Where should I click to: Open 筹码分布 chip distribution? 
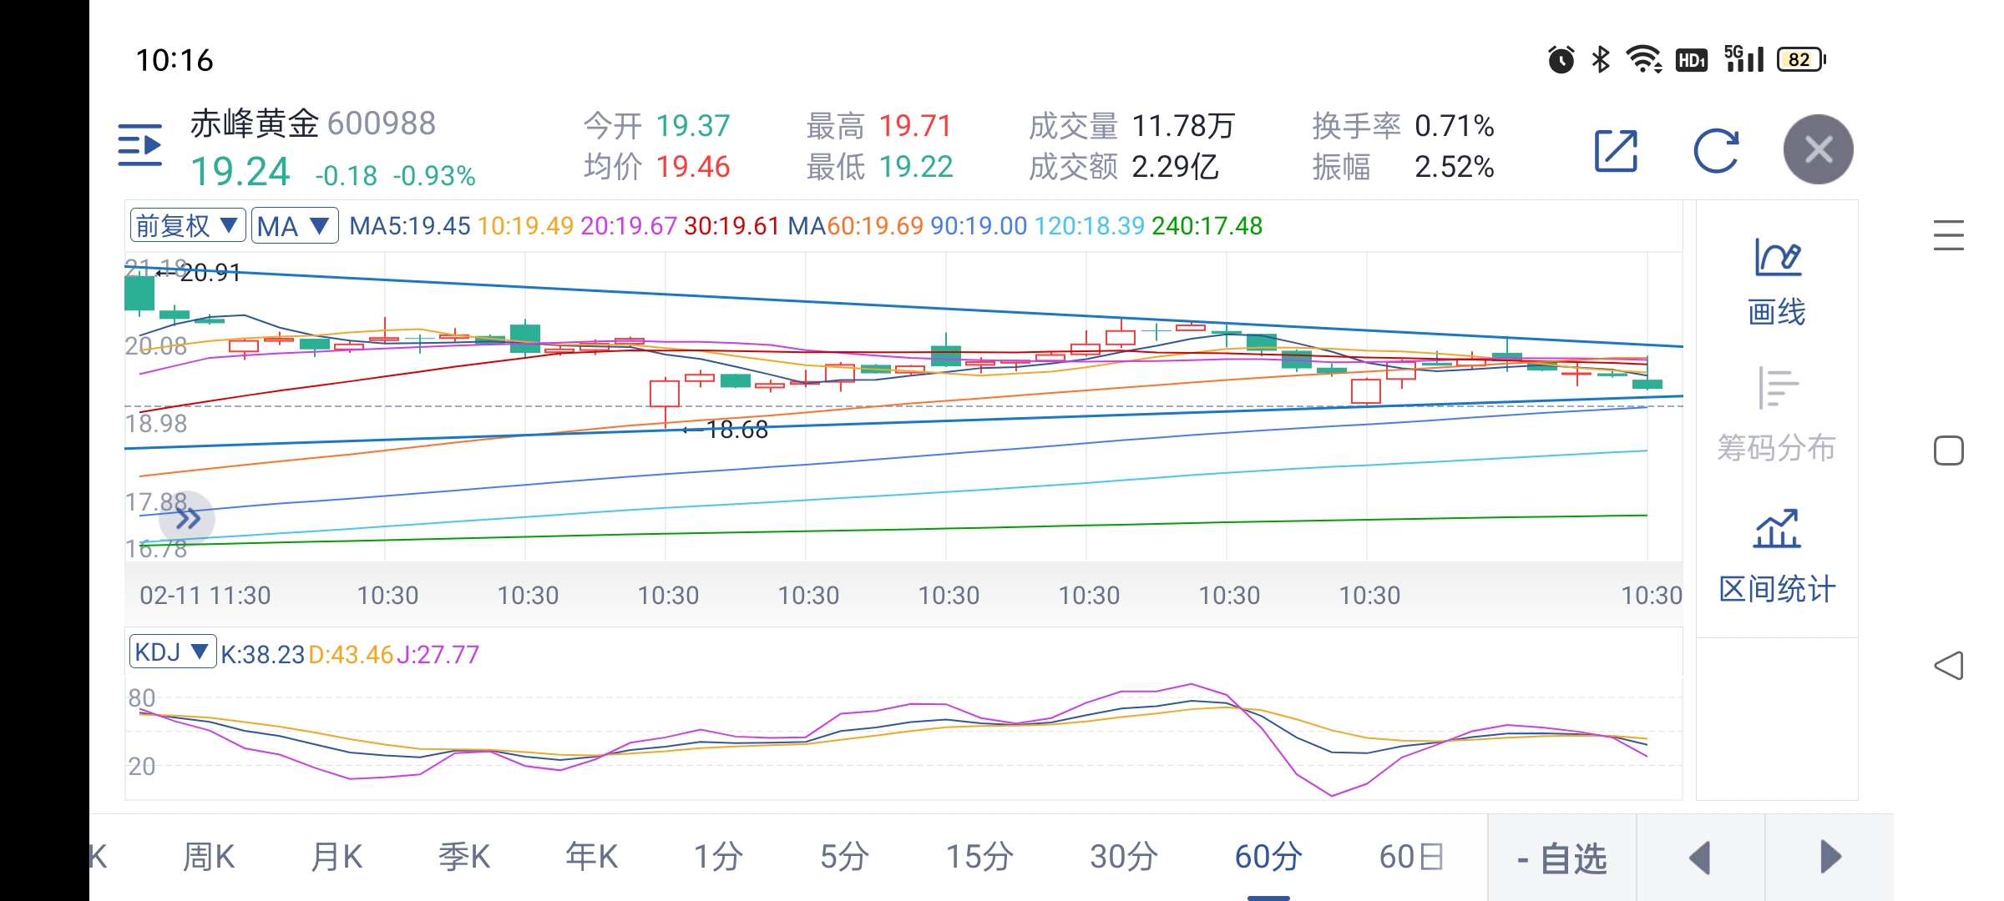[1777, 415]
